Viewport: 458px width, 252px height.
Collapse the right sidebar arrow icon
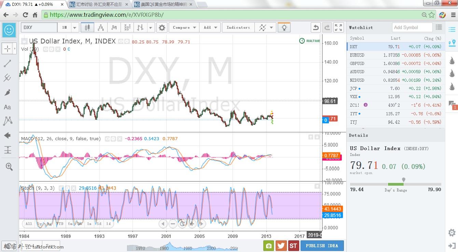pyautogui.click(x=452, y=246)
